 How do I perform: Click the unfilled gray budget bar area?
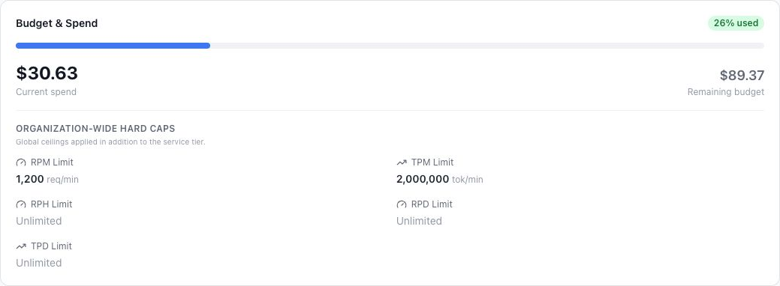(x=487, y=46)
